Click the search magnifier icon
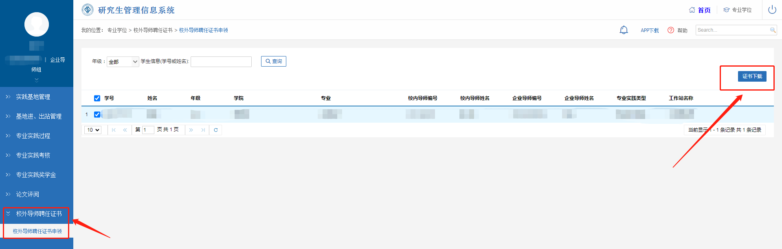Screen dimensions: 782x249 [773, 30]
